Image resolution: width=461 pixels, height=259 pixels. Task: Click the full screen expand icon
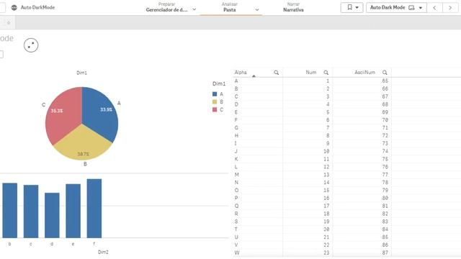(31, 45)
